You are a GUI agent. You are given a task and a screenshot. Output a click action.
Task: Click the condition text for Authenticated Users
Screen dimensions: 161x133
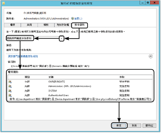tap(80, 99)
